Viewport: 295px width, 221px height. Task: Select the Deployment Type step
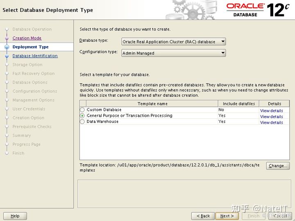(x=30, y=47)
